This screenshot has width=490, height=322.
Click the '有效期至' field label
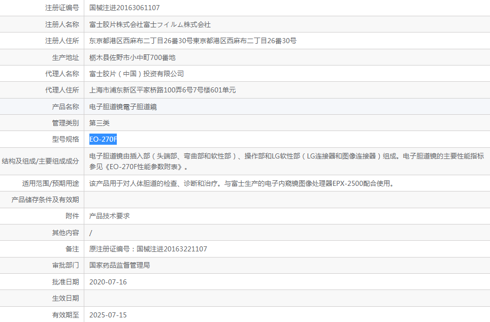click(x=66, y=315)
